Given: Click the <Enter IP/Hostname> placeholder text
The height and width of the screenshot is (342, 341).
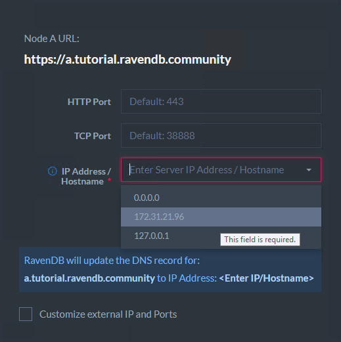Looking at the screenshot, I should tap(266, 278).
